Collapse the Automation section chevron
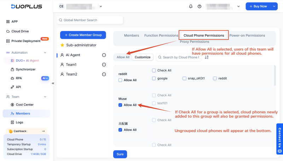283x161 pixels. tap(45, 53)
